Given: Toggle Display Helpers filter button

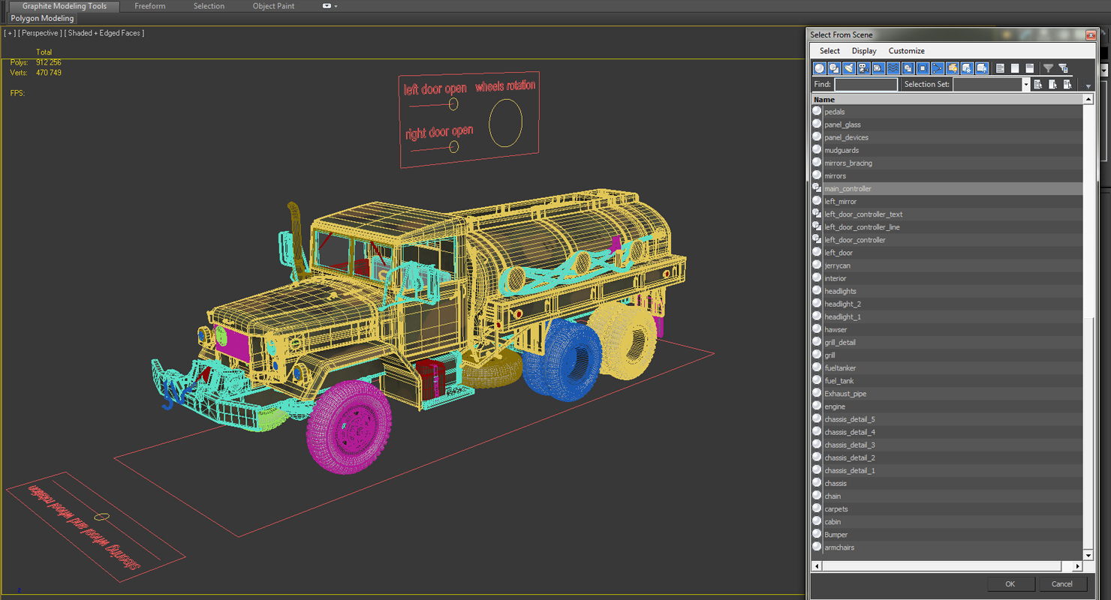Looking at the screenshot, I should click(878, 68).
